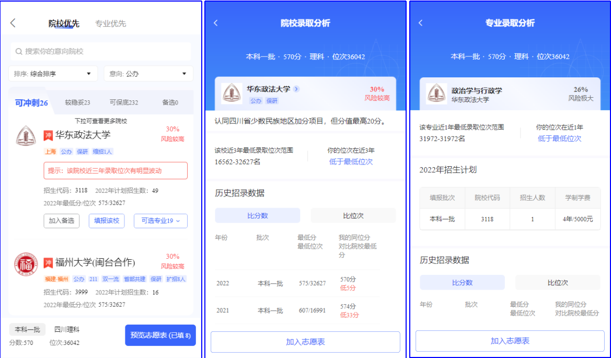The width and height of the screenshot is (611, 358).
Task: Tap the 扩招8人 tag under 福州大学
Action: (176, 279)
